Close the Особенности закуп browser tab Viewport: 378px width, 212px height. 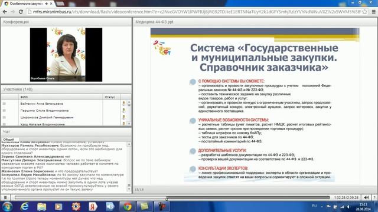(51, 4)
